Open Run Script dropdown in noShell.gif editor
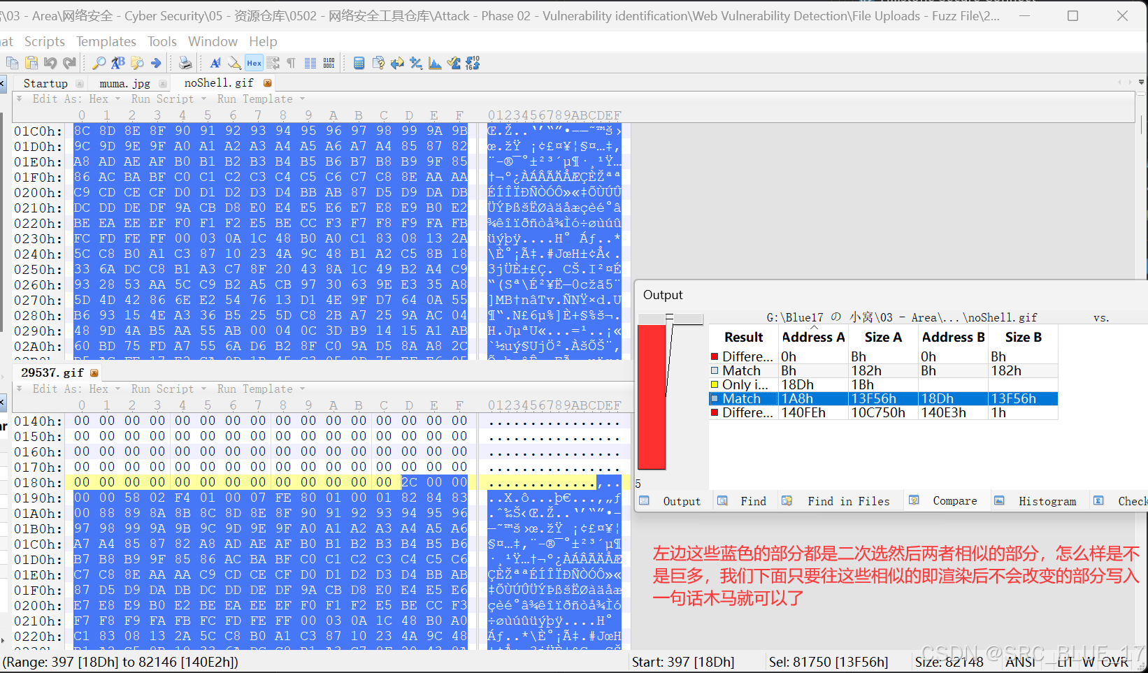The image size is (1148, 673). pos(168,99)
